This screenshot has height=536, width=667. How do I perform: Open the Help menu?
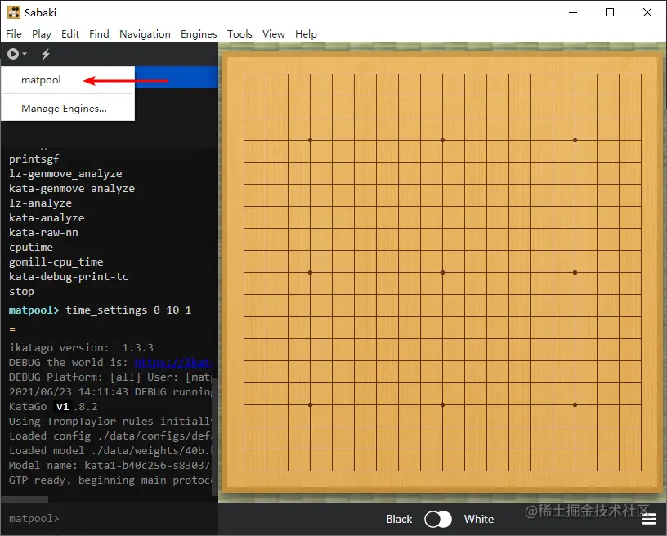tap(306, 34)
